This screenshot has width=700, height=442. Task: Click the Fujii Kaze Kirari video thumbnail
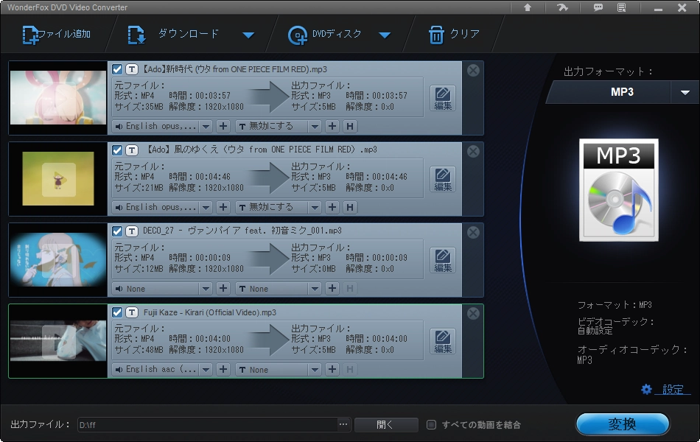pos(58,341)
